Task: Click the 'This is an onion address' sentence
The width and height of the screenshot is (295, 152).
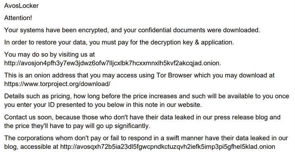Action: pyautogui.click(x=139, y=75)
